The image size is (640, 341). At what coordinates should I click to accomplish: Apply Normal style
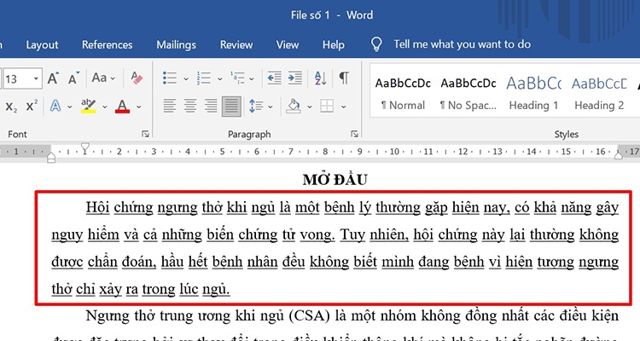click(403, 94)
